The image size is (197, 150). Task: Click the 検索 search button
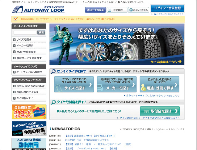[x=41, y=33]
